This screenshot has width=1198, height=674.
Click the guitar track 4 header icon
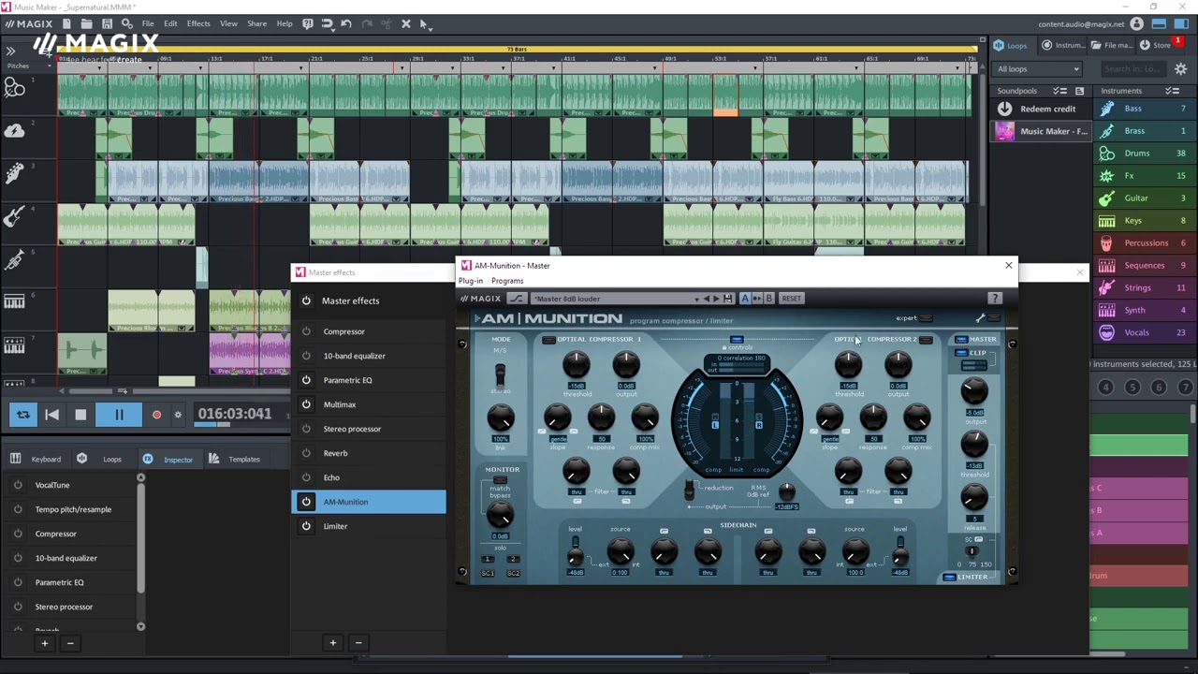point(14,217)
